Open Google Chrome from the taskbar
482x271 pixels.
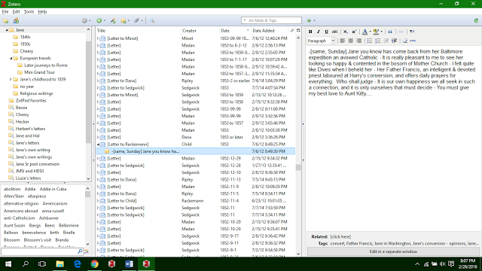coord(94,264)
